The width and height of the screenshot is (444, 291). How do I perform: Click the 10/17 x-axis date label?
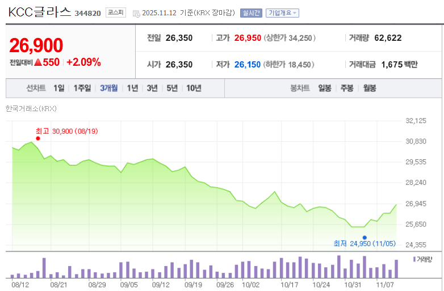pos(290,285)
